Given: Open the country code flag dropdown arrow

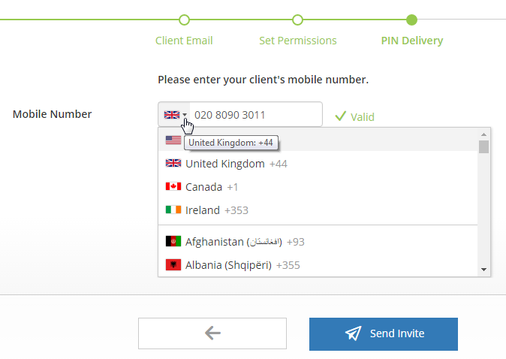Looking at the screenshot, I should (x=185, y=115).
